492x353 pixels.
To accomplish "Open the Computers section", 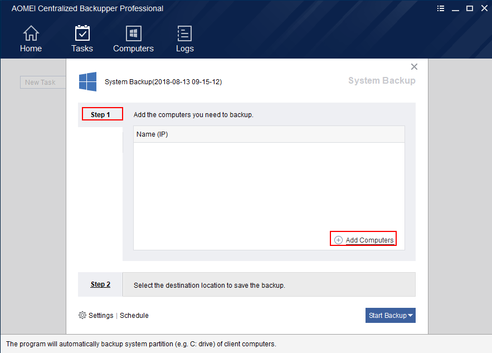I will [x=133, y=39].
